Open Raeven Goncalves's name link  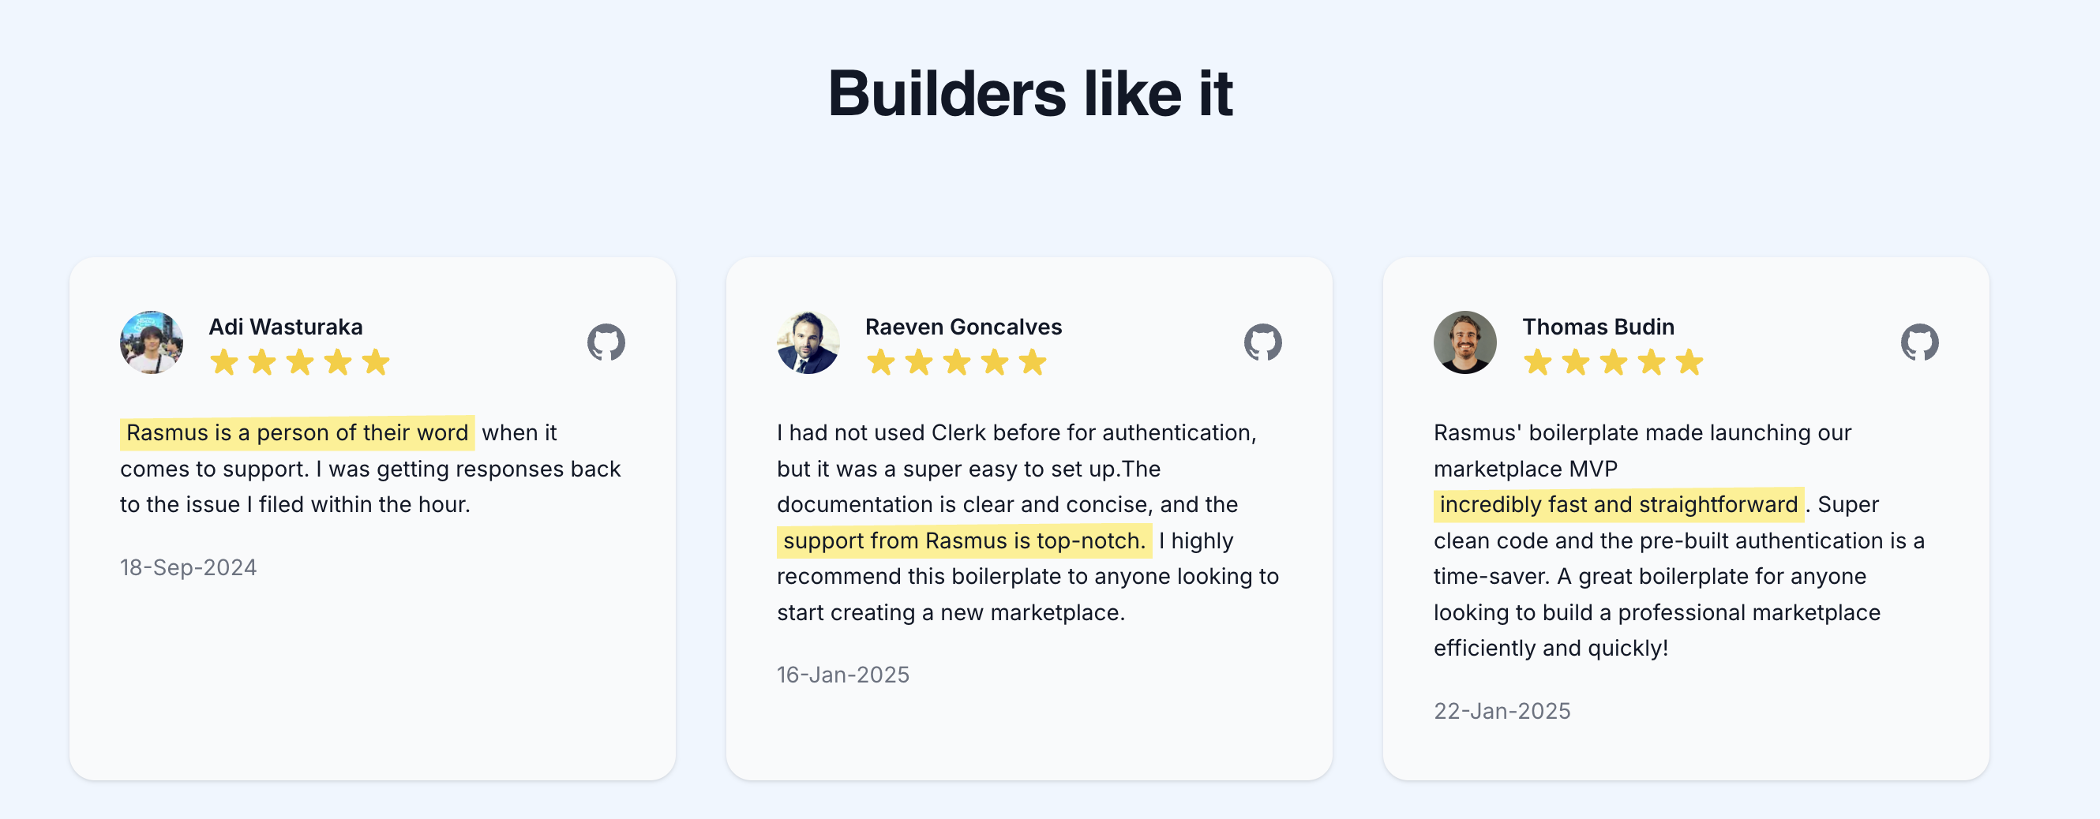click(963, 327)
